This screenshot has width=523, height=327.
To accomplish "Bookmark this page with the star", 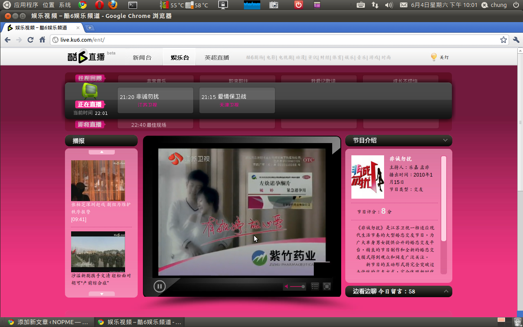I will (503, 40).
